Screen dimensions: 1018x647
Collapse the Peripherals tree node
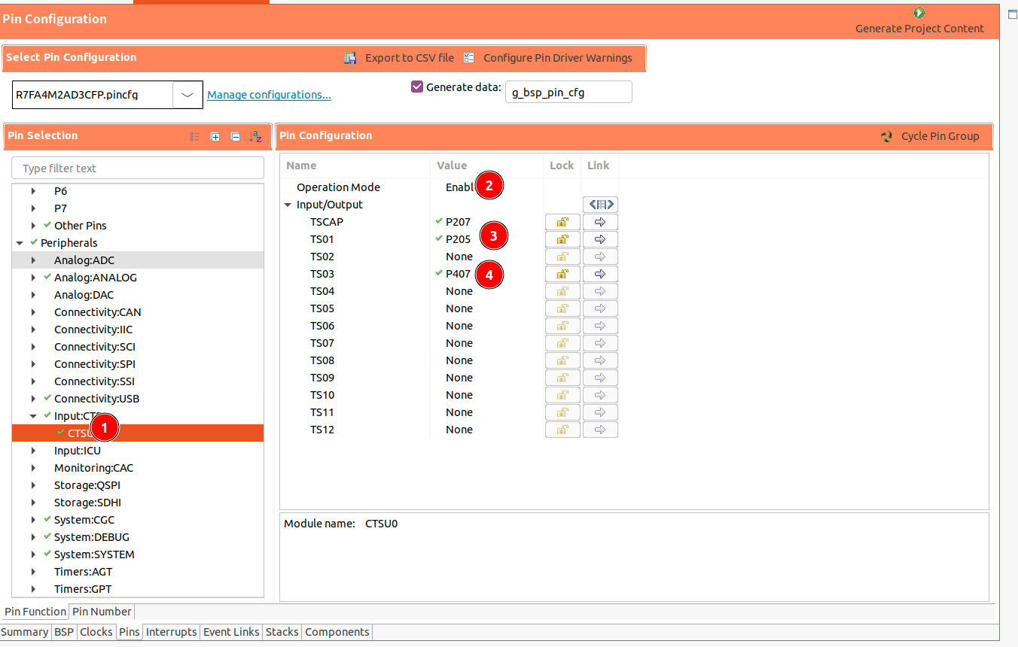(20, 243)
